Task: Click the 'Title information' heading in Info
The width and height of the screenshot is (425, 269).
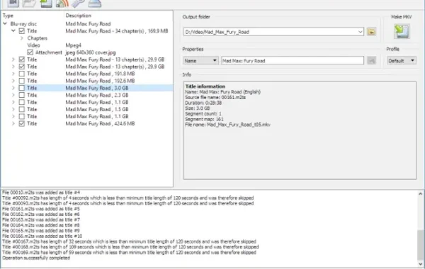Action: coord(205,86)
